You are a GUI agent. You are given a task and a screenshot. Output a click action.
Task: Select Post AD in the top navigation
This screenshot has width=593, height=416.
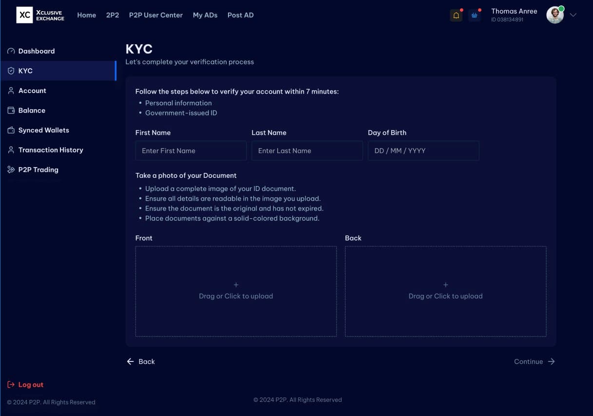pos(240,15)
